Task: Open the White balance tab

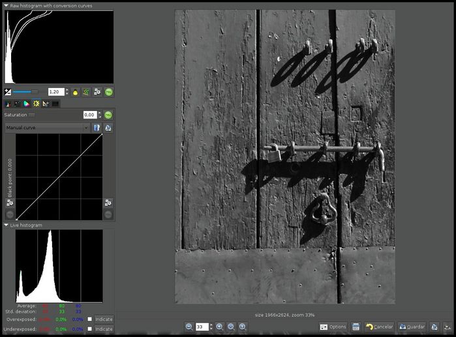Action: [8, 104]
